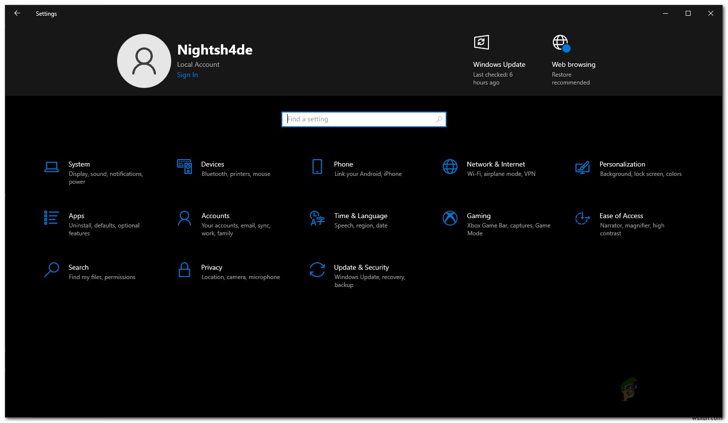
Task: Click the Sign In link
Action: pyautogui.click(x=187, y=75)
